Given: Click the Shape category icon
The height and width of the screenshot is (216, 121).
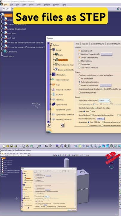Looking at the screenshot, I should (x=53, y=84).
